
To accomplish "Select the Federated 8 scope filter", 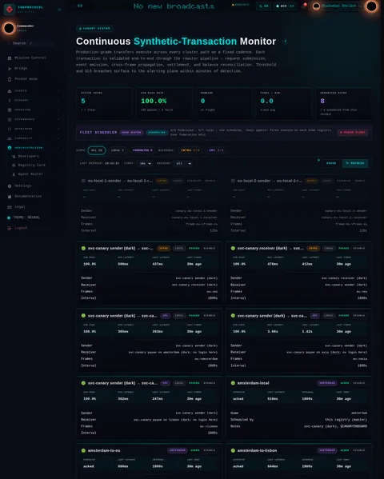I will 142,150.
